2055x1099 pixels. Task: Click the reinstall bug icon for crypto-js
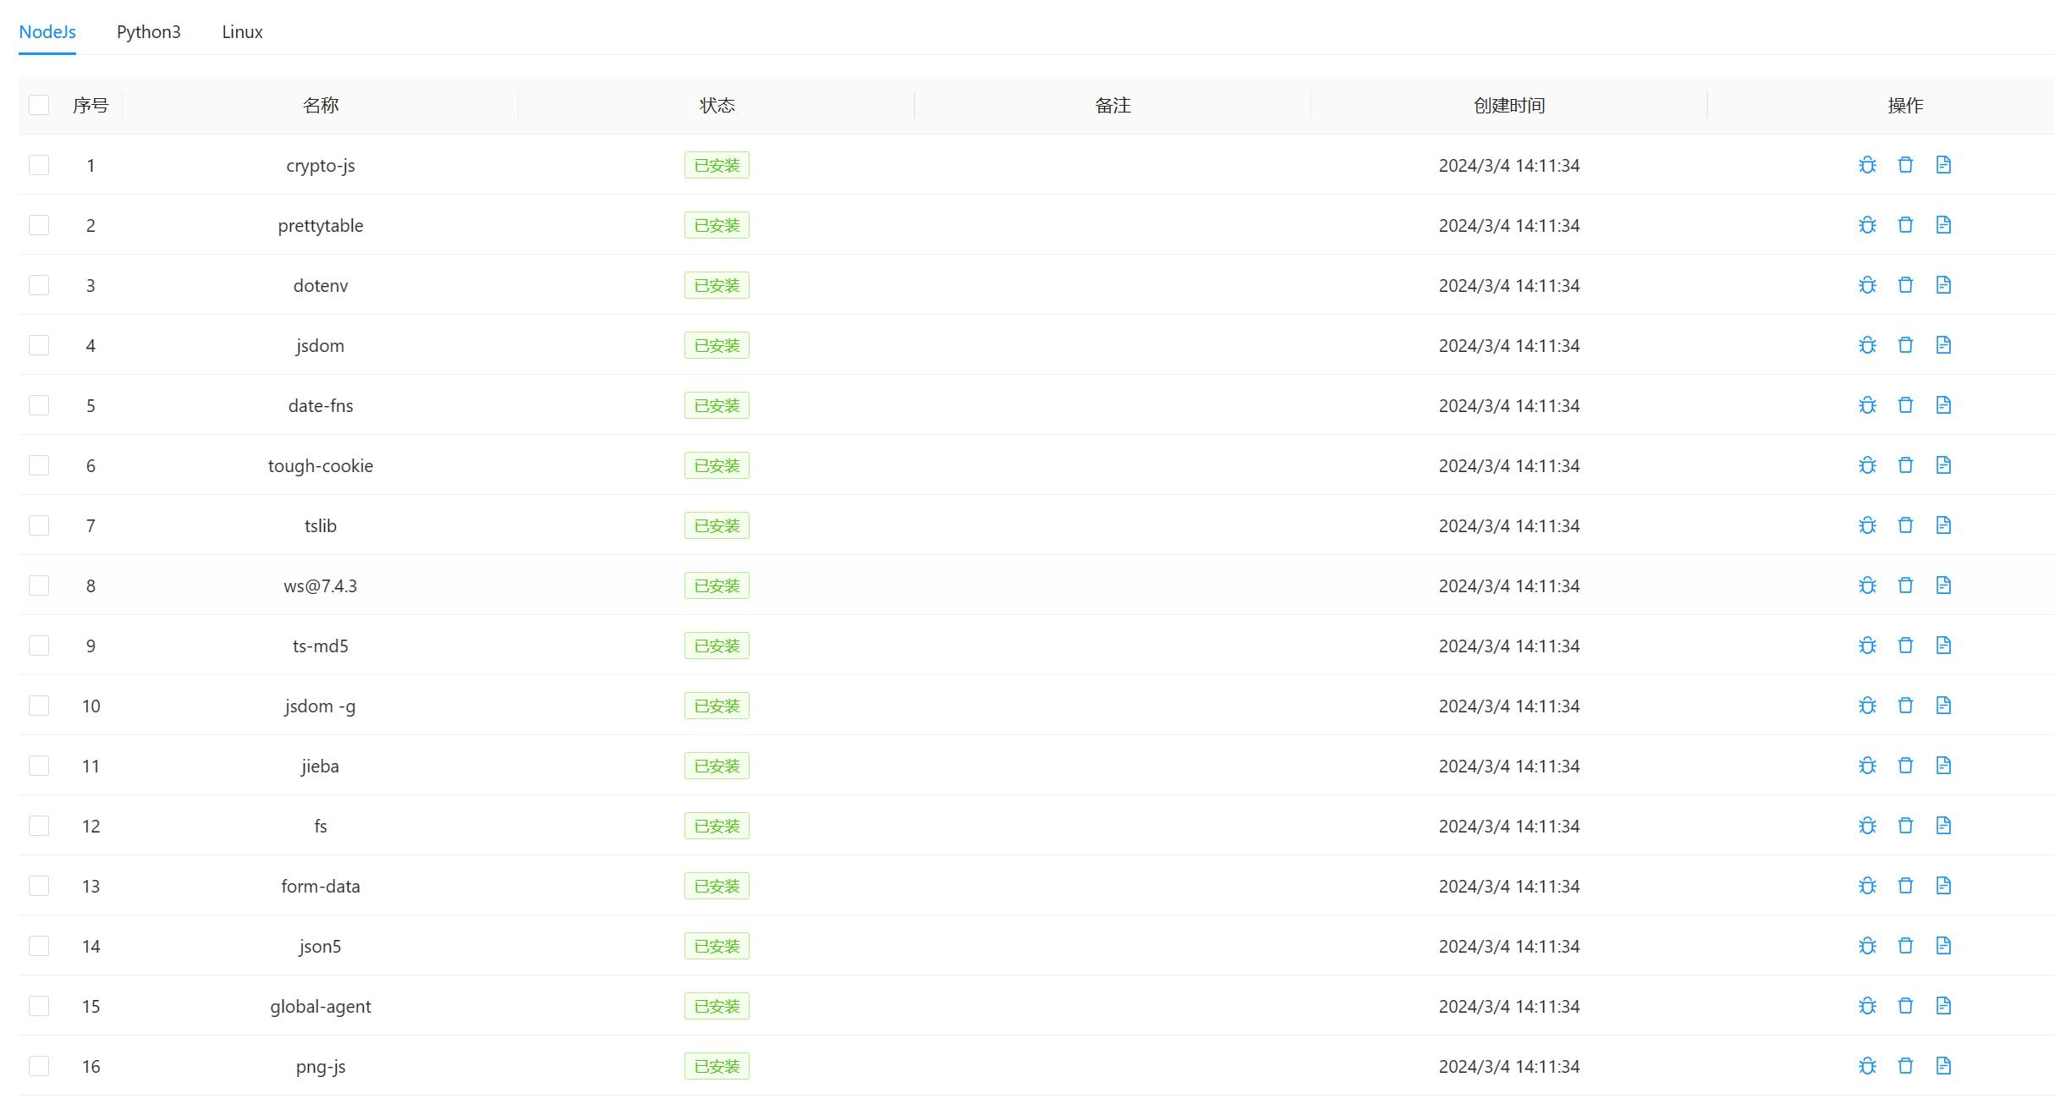pyautogui.click(x=1867, y=165)
